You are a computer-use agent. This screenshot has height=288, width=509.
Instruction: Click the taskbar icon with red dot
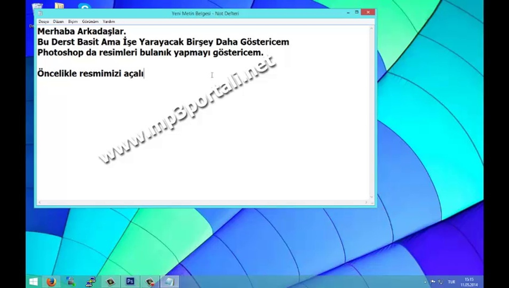tap(150, 282)
